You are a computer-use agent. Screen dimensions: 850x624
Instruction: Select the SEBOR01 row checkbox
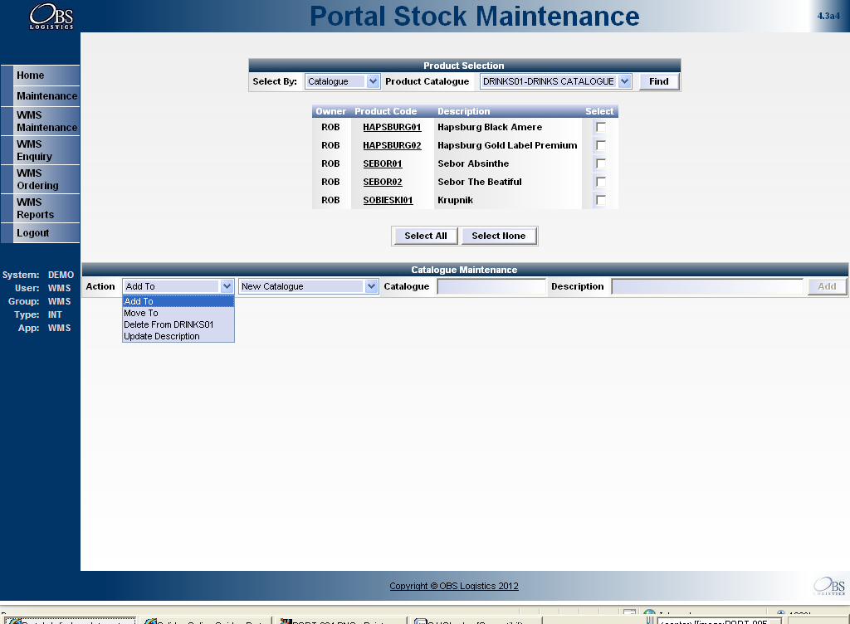pyautogui.click(x=601, y=163)
